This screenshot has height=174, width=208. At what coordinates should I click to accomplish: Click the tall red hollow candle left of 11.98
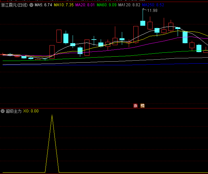pyautogui.click(x=136, y=34)
